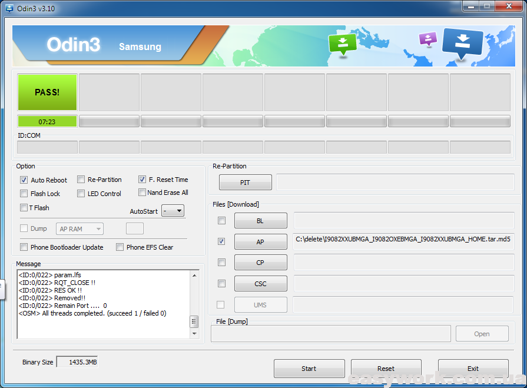Check the BL file checkbox
Image resolution: width=527 pixels, height=388 pixels.
tap(221, 220)
